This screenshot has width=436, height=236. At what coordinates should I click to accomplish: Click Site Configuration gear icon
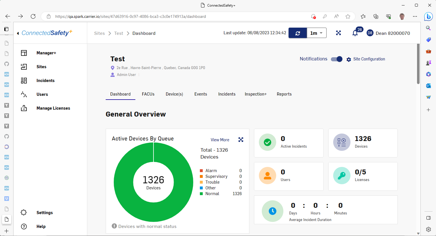[349, 59]
